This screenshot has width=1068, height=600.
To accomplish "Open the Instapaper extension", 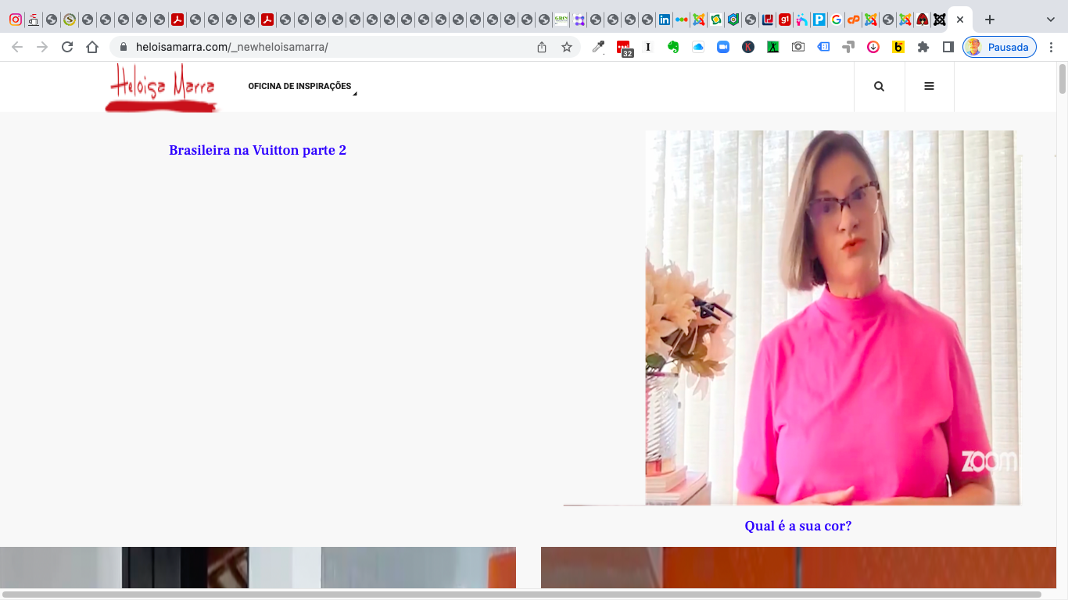I will pos(648,47).
